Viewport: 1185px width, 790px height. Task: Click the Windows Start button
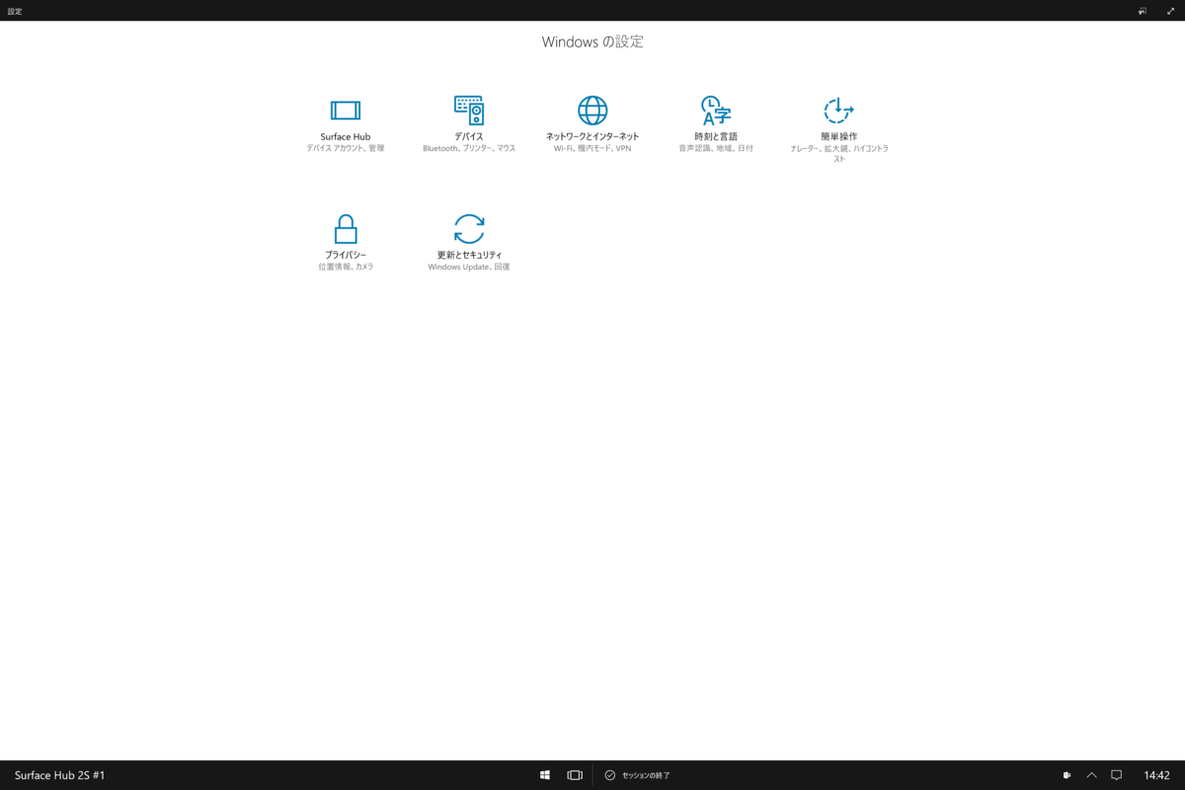[545, 775]
